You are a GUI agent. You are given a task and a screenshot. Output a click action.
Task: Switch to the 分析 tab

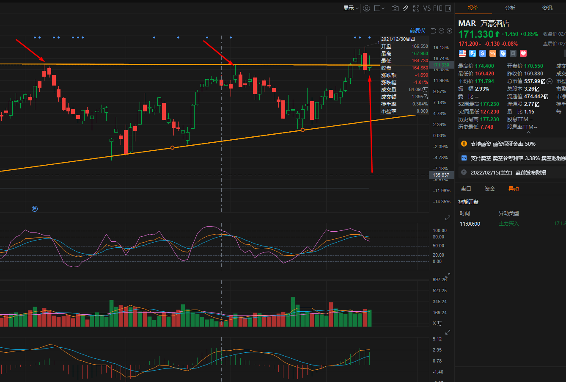(510, 8)
